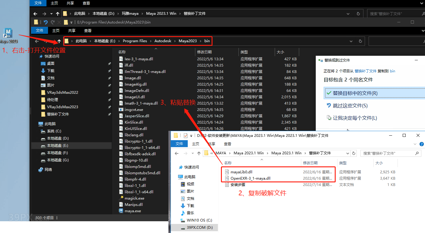
Task: Open 视频 in light Explorer sidebar
Action: coord(190,184)
